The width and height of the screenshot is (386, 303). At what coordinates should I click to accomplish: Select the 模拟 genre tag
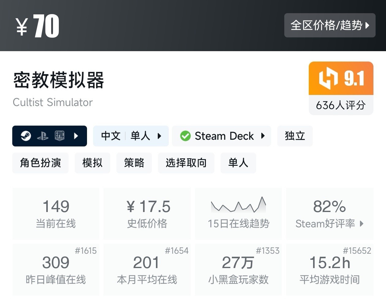click(92, 163)
